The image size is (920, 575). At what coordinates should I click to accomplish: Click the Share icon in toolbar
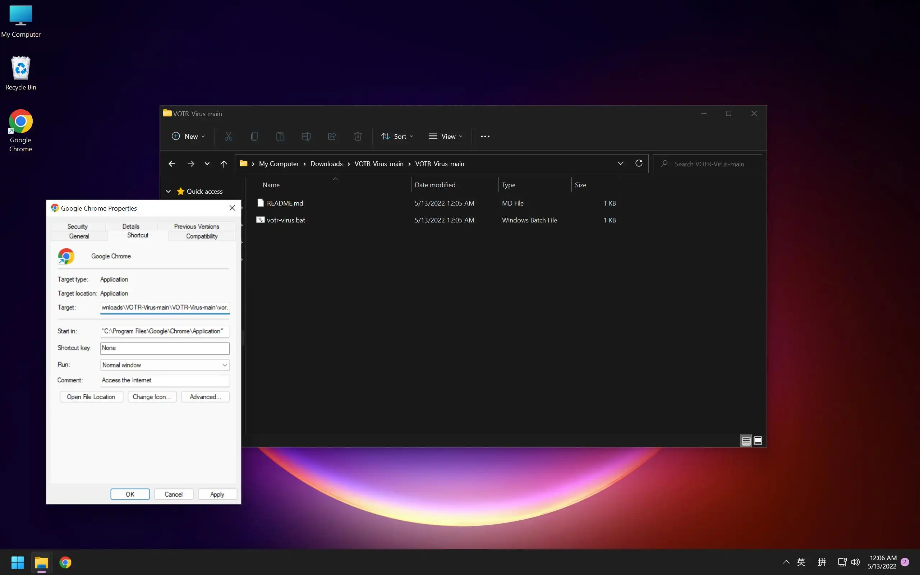tap(332, 136)
